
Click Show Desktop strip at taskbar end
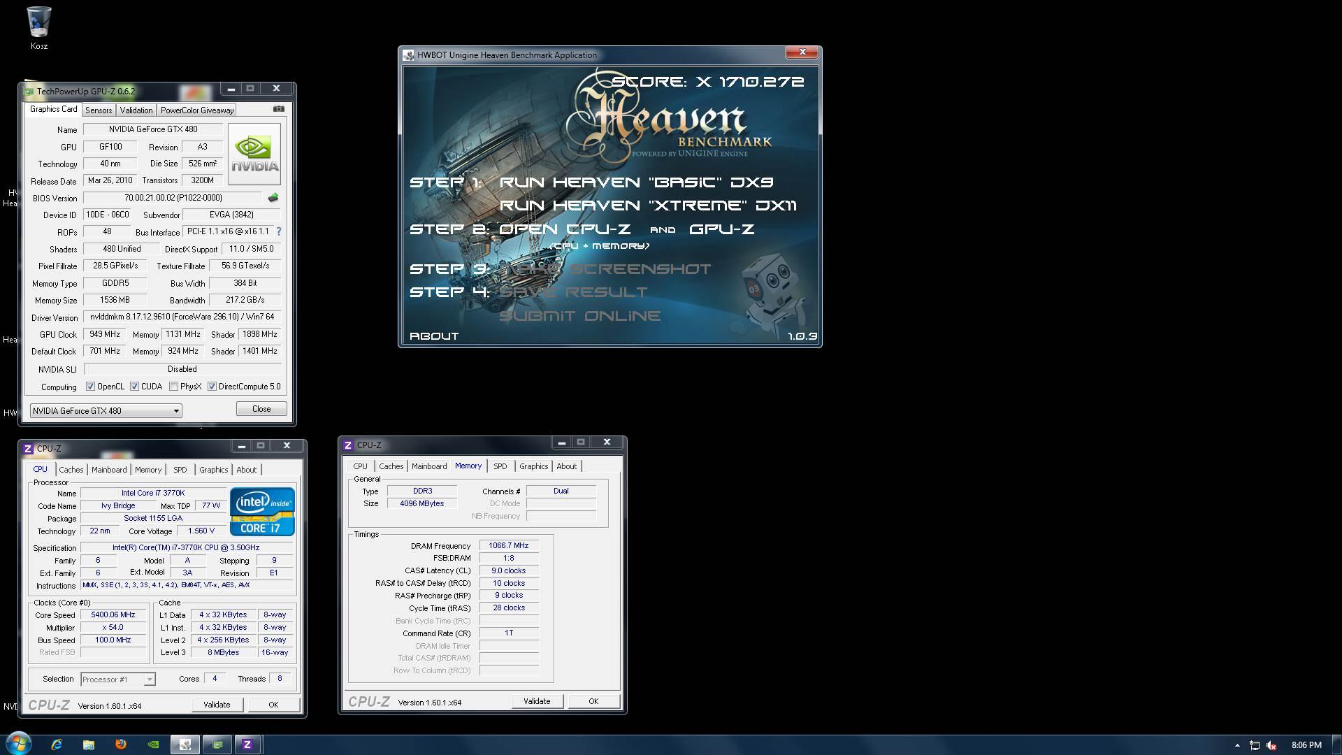[1337, 745]
